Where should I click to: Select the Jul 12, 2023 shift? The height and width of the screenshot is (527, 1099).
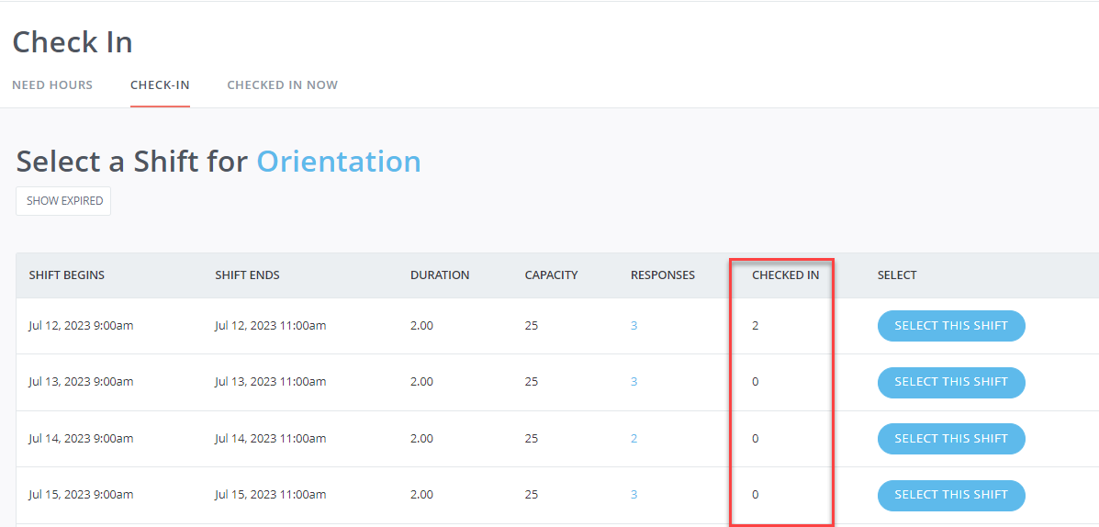click(x=951, y=326)
